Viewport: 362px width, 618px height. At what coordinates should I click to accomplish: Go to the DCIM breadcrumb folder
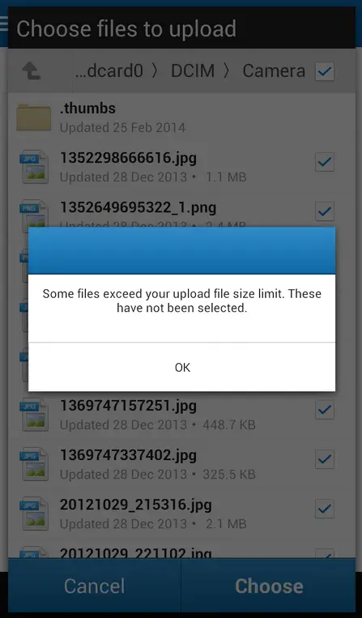(193, 71)
